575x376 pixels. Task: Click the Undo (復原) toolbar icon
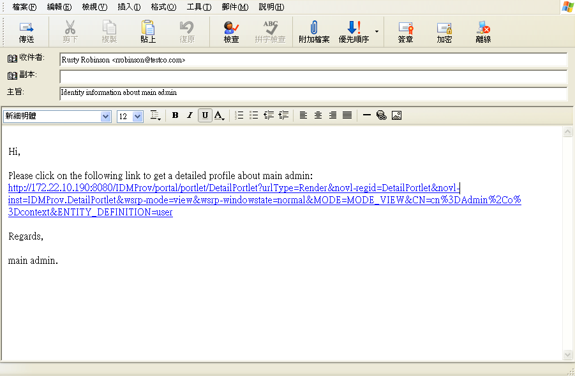tap(186, 27)
